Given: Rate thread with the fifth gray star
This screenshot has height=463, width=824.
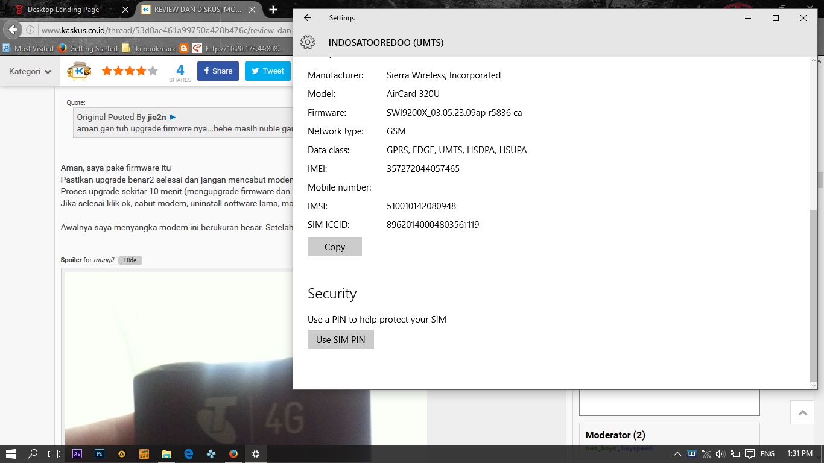Looking at the screenshot, I should click(153, 71).
